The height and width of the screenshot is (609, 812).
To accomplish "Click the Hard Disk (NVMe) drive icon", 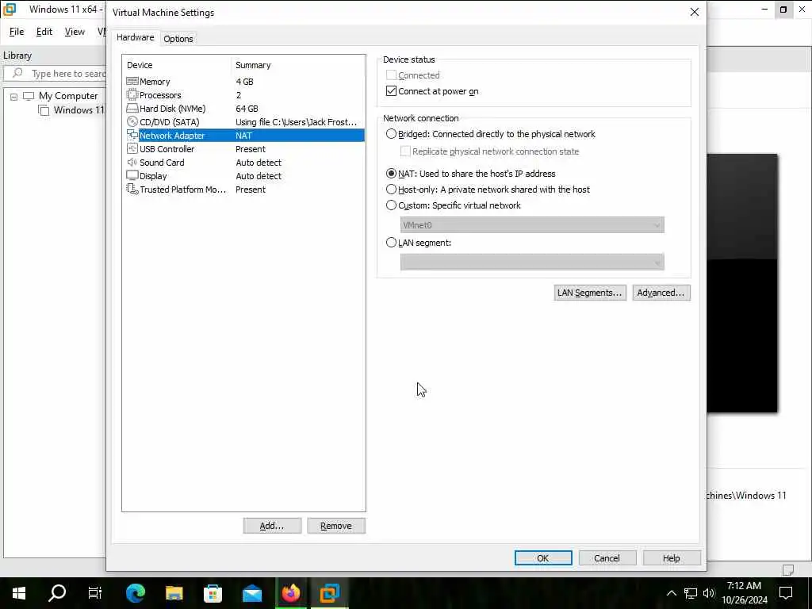I will point(132,108).
